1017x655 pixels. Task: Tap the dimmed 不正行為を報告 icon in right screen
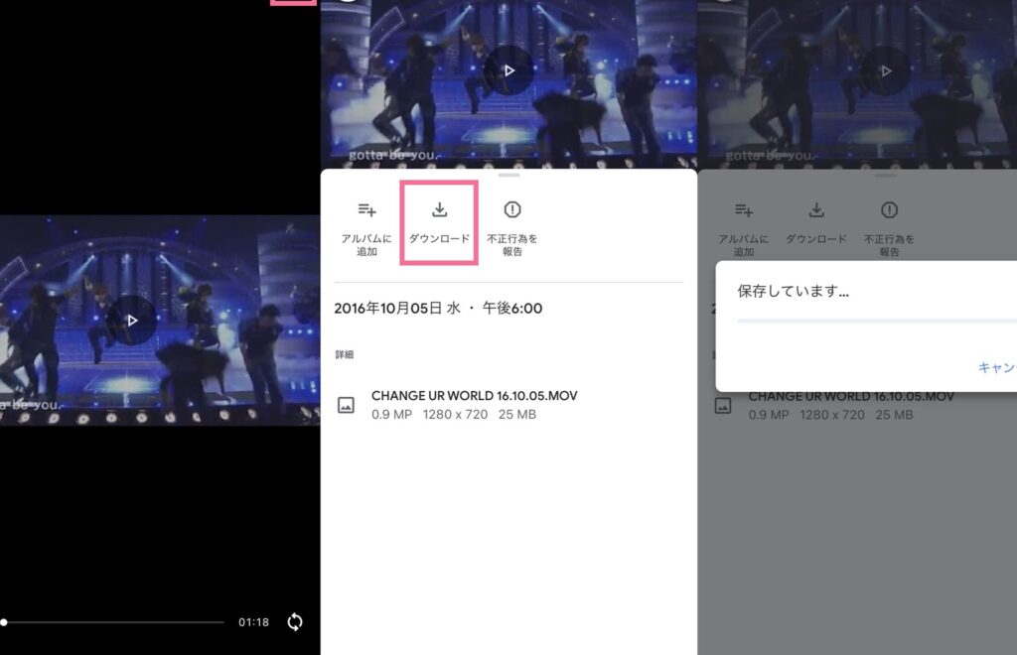[890, 210]
